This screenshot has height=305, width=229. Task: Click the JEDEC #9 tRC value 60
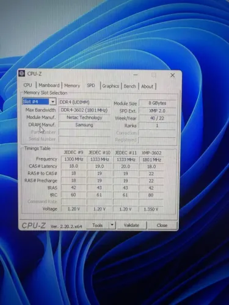73,195
